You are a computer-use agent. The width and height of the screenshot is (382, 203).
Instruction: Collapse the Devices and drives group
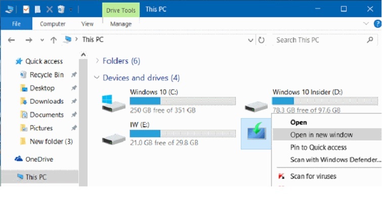pos(97,78)
